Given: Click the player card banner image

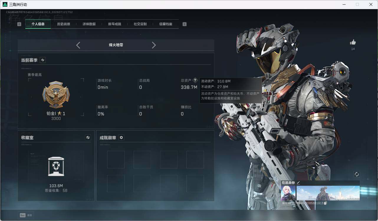Looking at the screenshot, I should pos(328,193).
